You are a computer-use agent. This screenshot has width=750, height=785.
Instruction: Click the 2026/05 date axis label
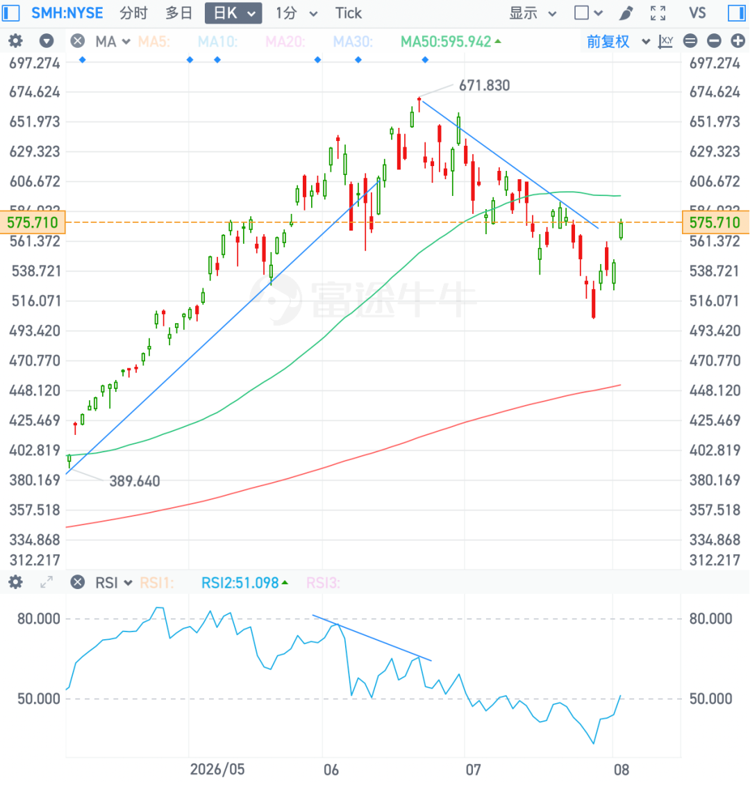217,769
